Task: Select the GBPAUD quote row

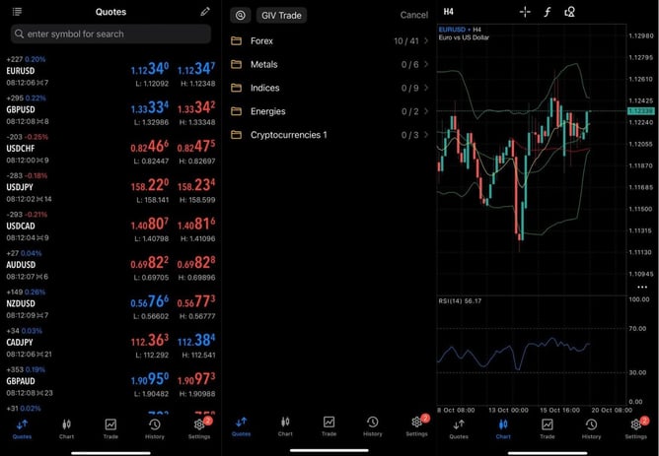Action: click(110, 382)
